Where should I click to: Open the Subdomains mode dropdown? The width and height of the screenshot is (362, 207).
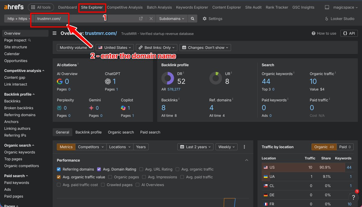pyautogui.click(x=172, y=19)
